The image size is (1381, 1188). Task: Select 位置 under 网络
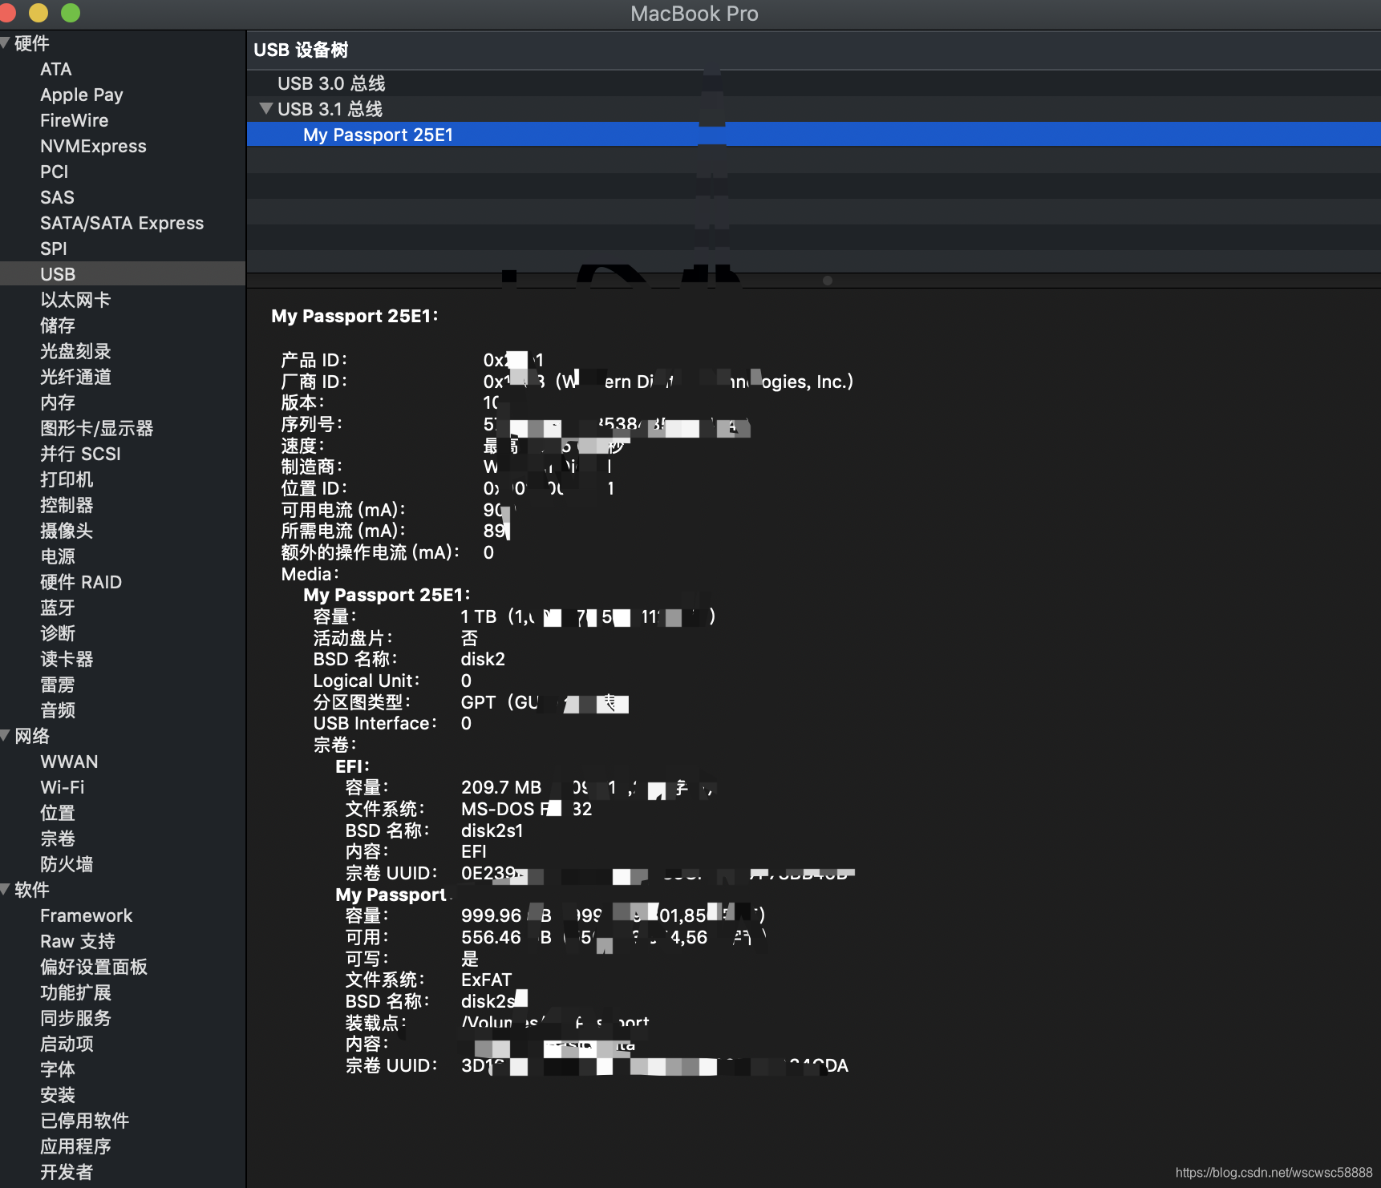tap(58, 813)
